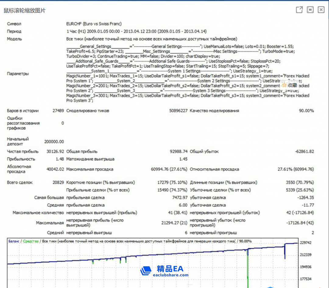
Task: Click the Качество моделирования 90.00% value
Action: click(306, 111)
